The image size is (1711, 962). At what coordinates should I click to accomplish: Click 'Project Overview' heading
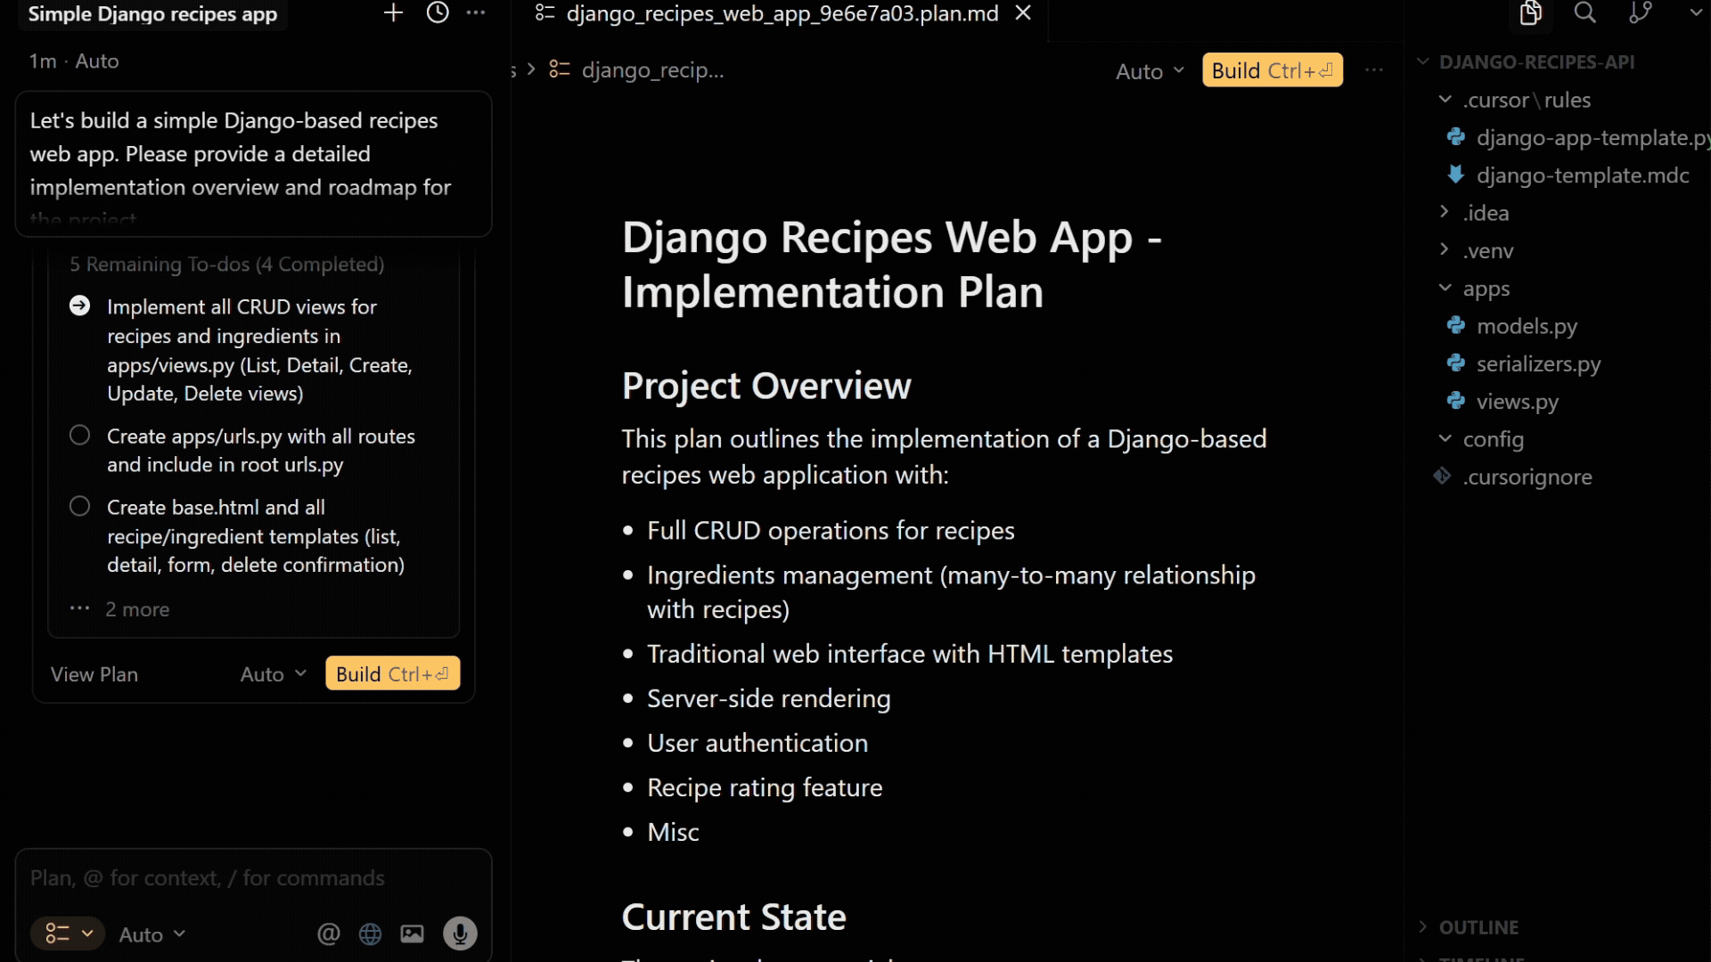click(766, 386)
